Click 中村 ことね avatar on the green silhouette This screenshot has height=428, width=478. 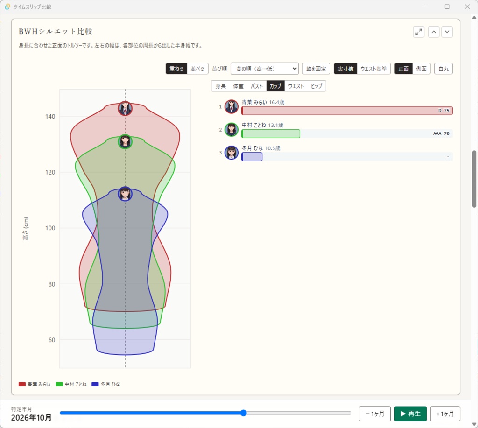tap(125, 141)
